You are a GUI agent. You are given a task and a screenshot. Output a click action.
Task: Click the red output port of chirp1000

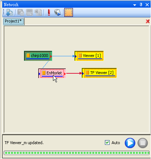pyautogui.click(x=51, y=56)
